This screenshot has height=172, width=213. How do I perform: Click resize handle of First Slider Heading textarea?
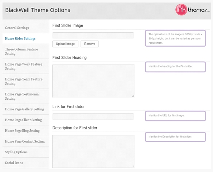pos(133,96)
